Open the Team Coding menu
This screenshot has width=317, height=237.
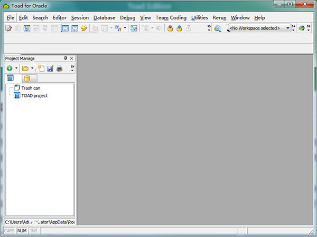(x=171, y=17)
